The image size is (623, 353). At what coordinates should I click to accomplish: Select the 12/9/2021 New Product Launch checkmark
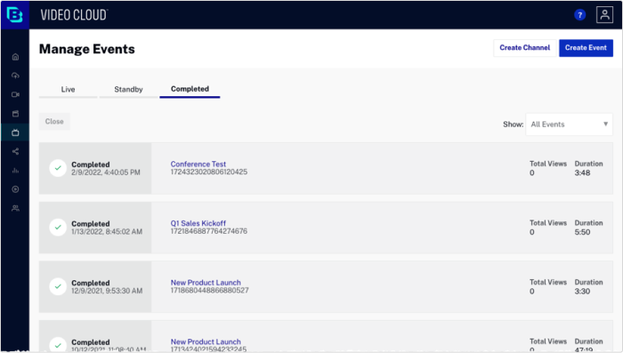pyautogui.click(x=58, y=286)
